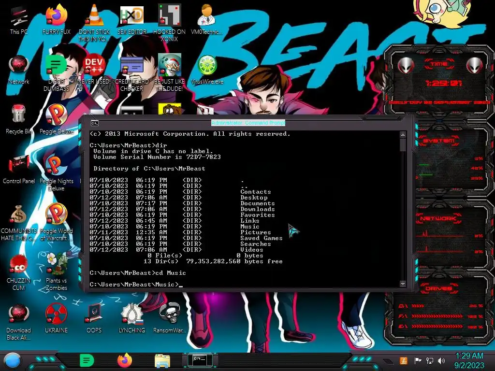Click the volume speaker tray icon
495x371 pixels.
click(x=441, y=360)
